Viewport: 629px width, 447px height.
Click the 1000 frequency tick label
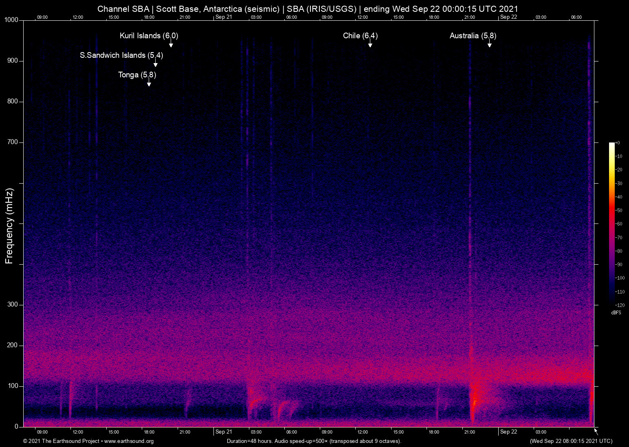pyautogui.click(x=11, y=20)
